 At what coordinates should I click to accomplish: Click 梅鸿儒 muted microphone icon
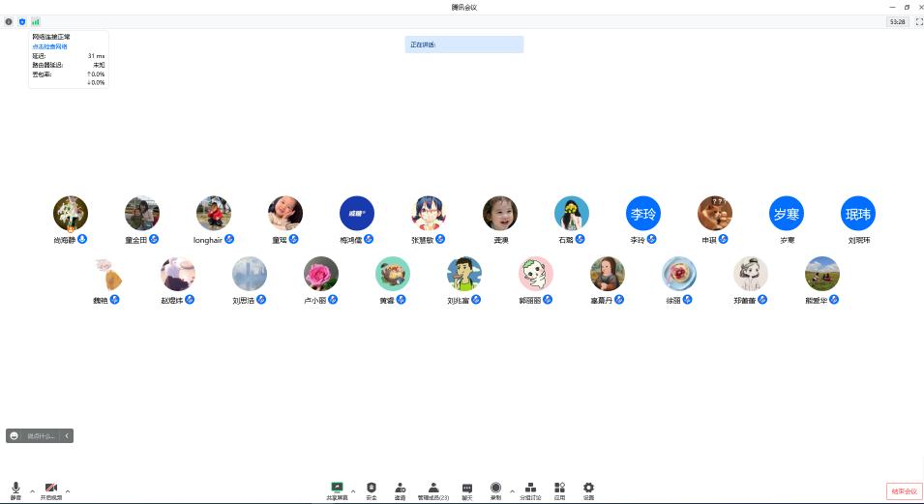(369, 239)
